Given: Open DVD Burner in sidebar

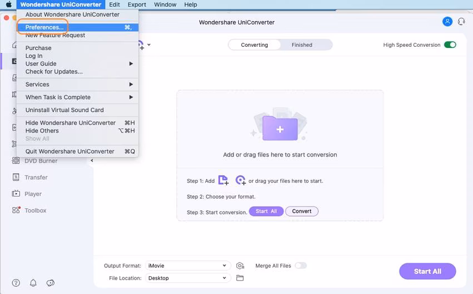Looking at the screenshot, I should tap(35, 161).
